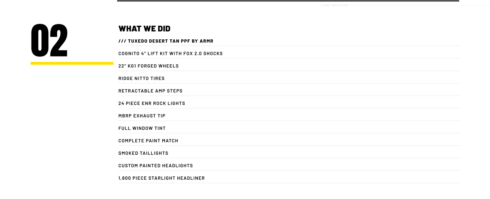This screenshot has width=490, height=199.
Task: Select the 22" KG1 Forged Wheels item
Action: 149,66
